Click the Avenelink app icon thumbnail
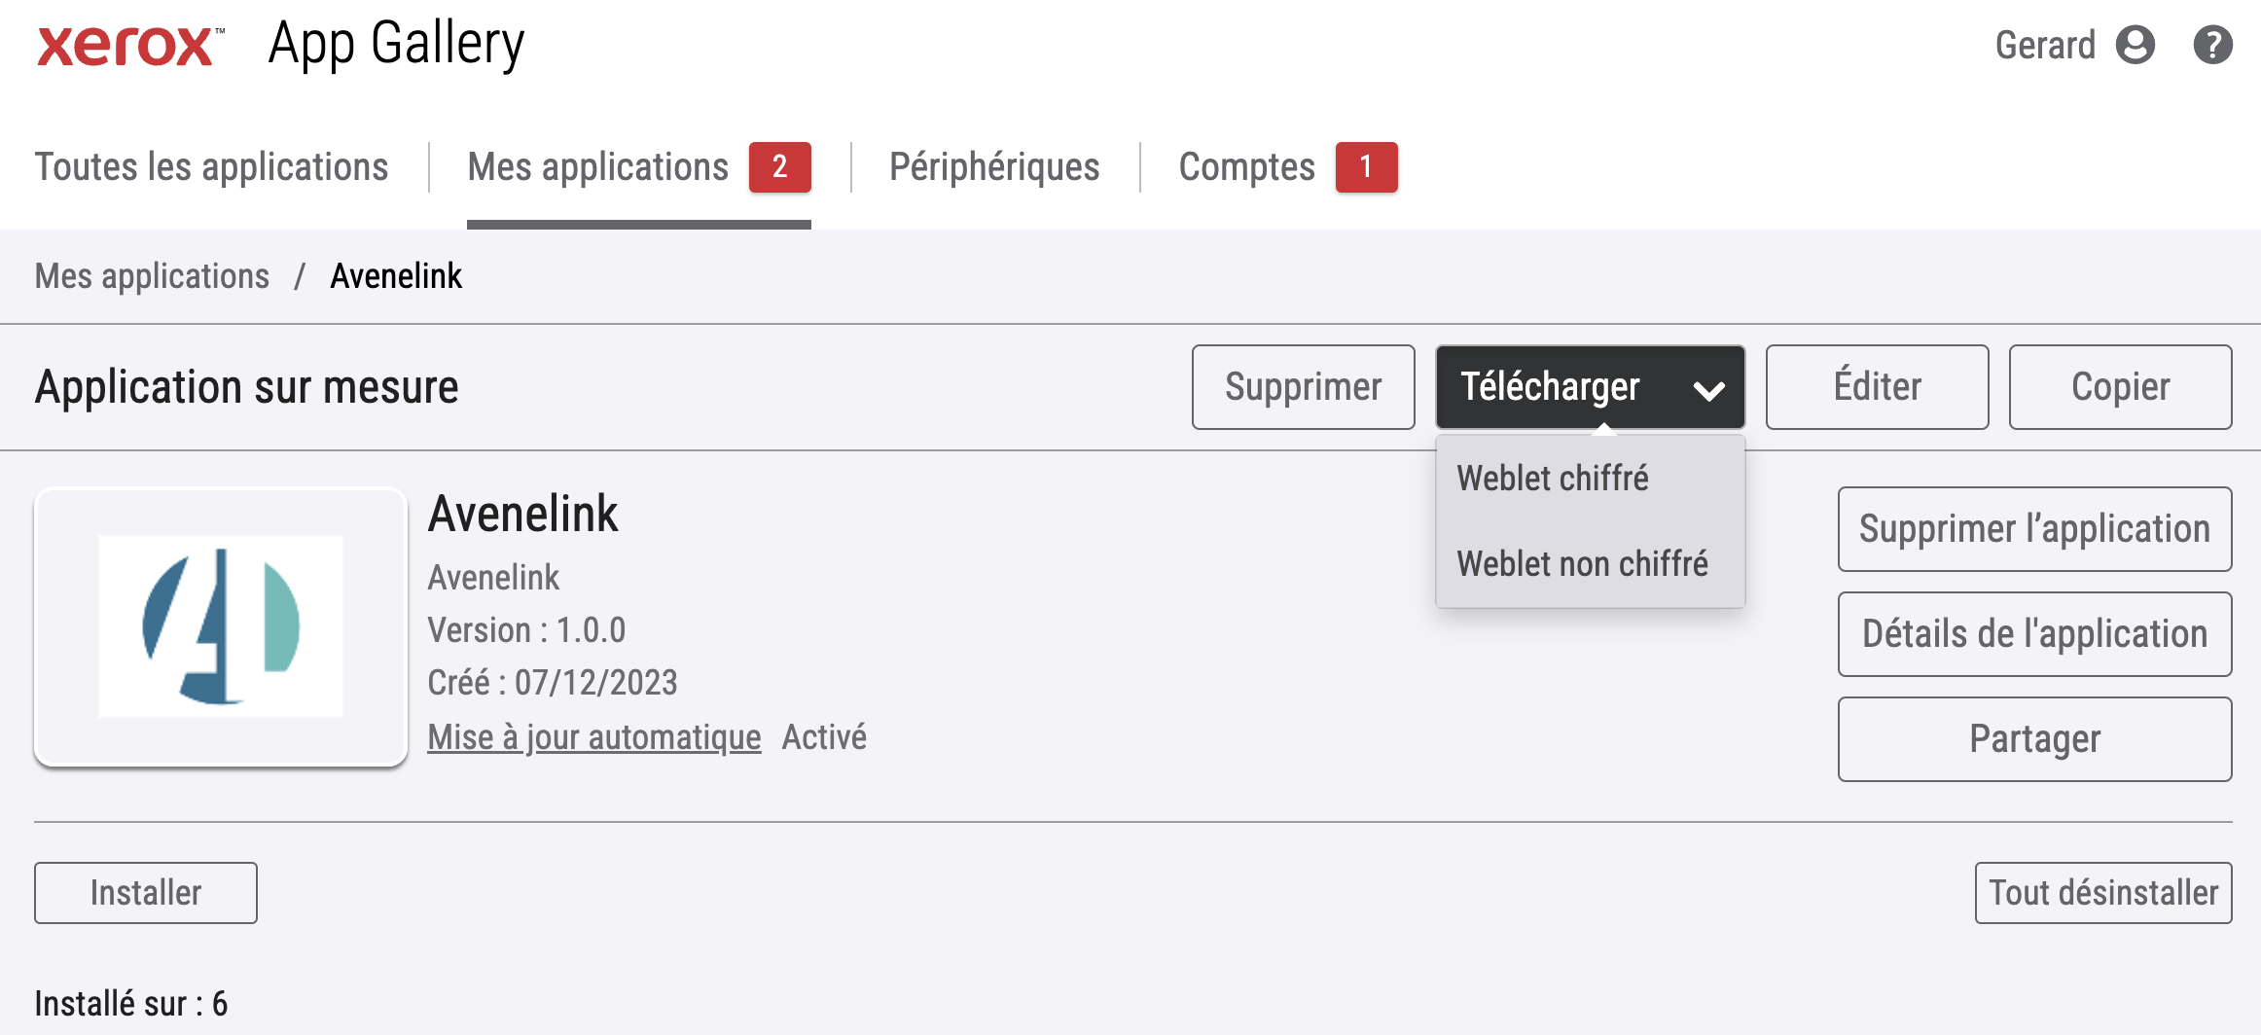This screenshot has width=2261, height=1035. click(x=221, y=626)
